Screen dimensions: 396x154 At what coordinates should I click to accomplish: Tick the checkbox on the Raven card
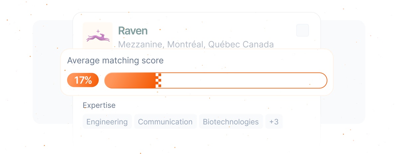pyautogui.click(x=303, y=30)
